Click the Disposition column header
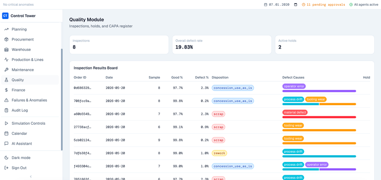381x180 pixels. tap(220, 78)
